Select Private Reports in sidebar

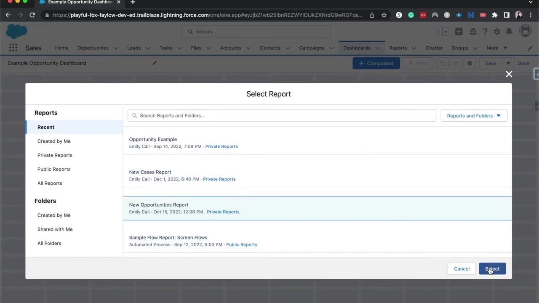click(55, 155)
